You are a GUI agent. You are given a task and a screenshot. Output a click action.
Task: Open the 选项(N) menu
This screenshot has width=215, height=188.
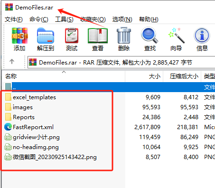tap(122, 19)
